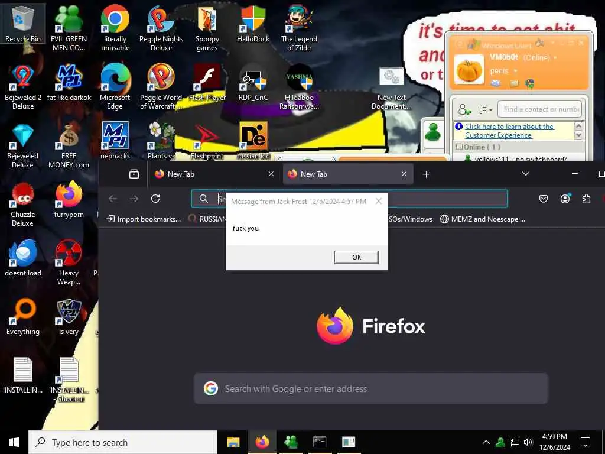
Task: Focus the Search with Google field
Action: (x=371, y=389)
